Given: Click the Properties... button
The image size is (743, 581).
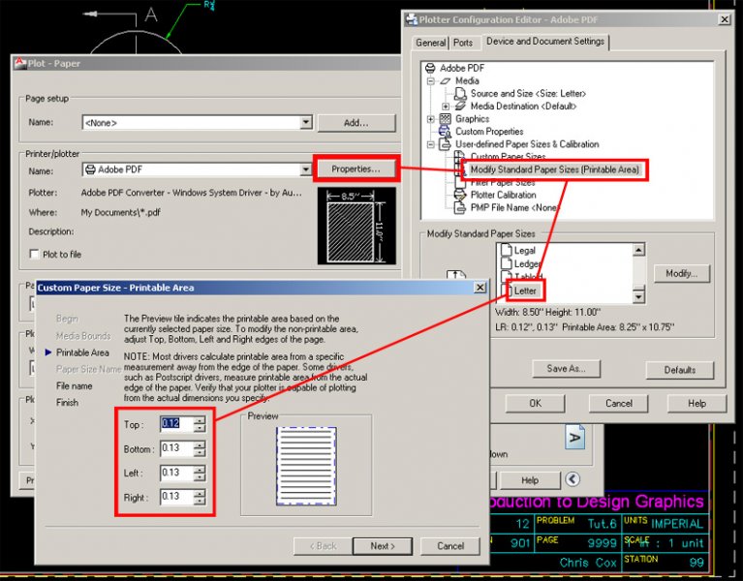Looking at the screenshot, I should pos(356,168).
